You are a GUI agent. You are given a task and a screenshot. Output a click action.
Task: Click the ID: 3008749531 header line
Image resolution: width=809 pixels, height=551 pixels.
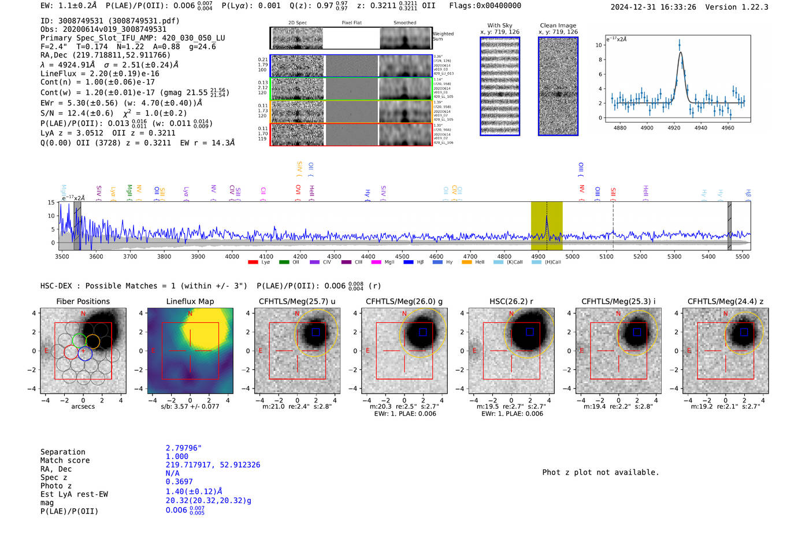pyautogui.click(x=110, y=21)
